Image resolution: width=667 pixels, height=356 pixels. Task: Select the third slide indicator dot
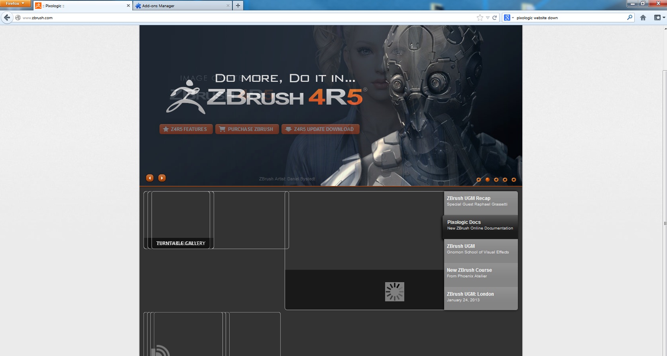click(x=496, y=180)
